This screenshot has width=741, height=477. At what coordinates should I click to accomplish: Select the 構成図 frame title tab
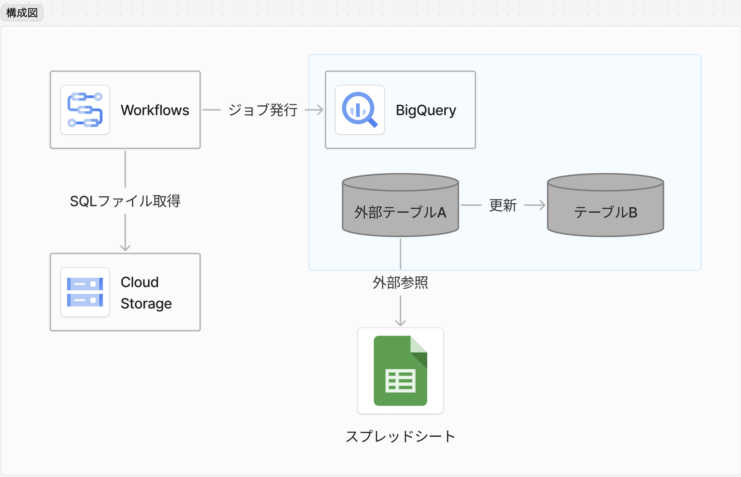click(x=22, y=13)
